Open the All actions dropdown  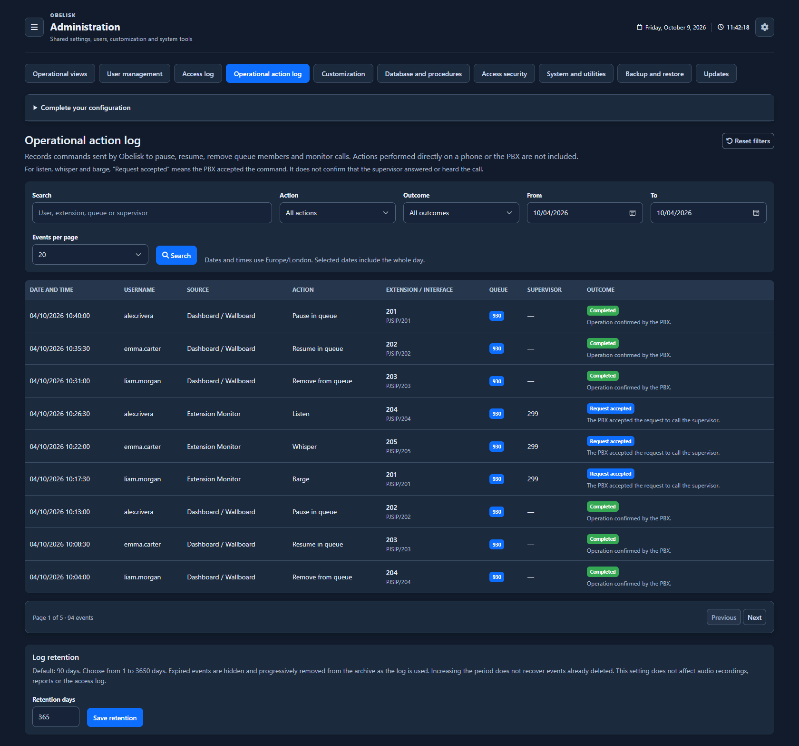click(337, 213)
